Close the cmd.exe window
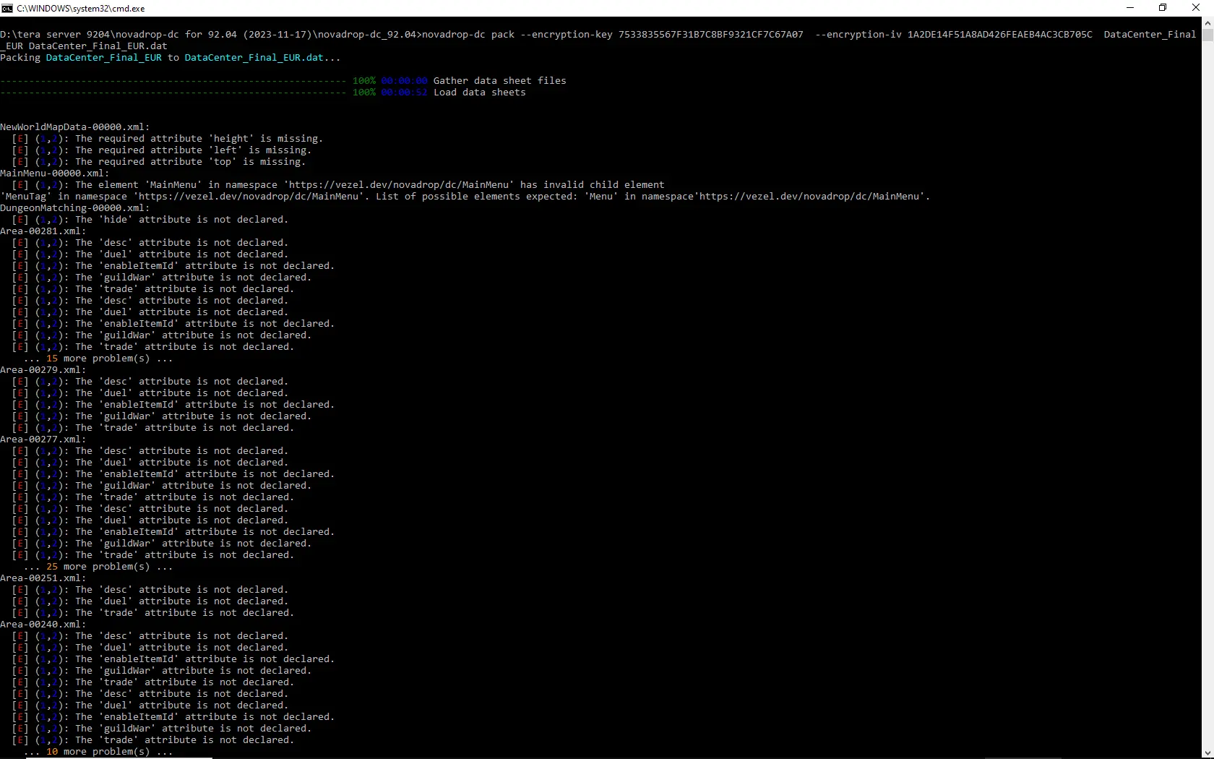Viewport: 1214px width, 759px height. pos(1196,8)
